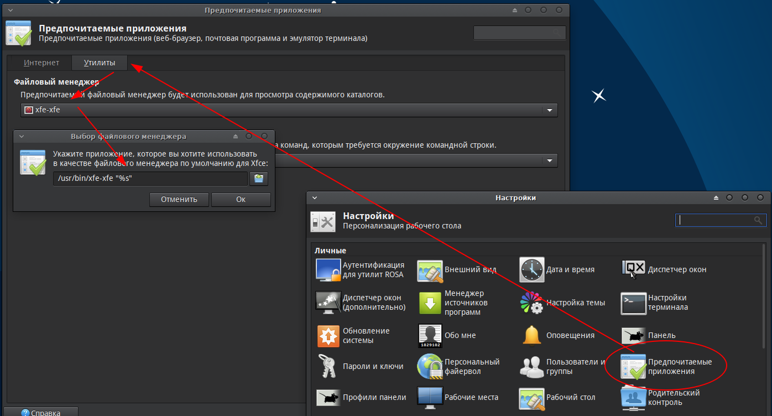Launch Персональный файервол

[458, 366]
